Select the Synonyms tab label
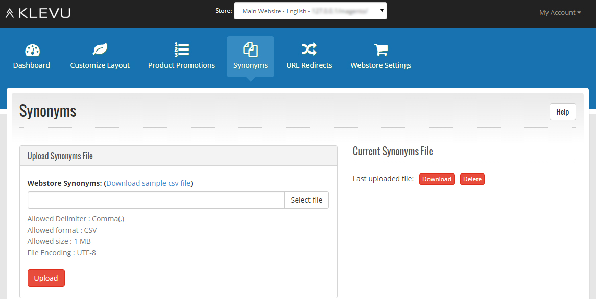 click(250, 65)
